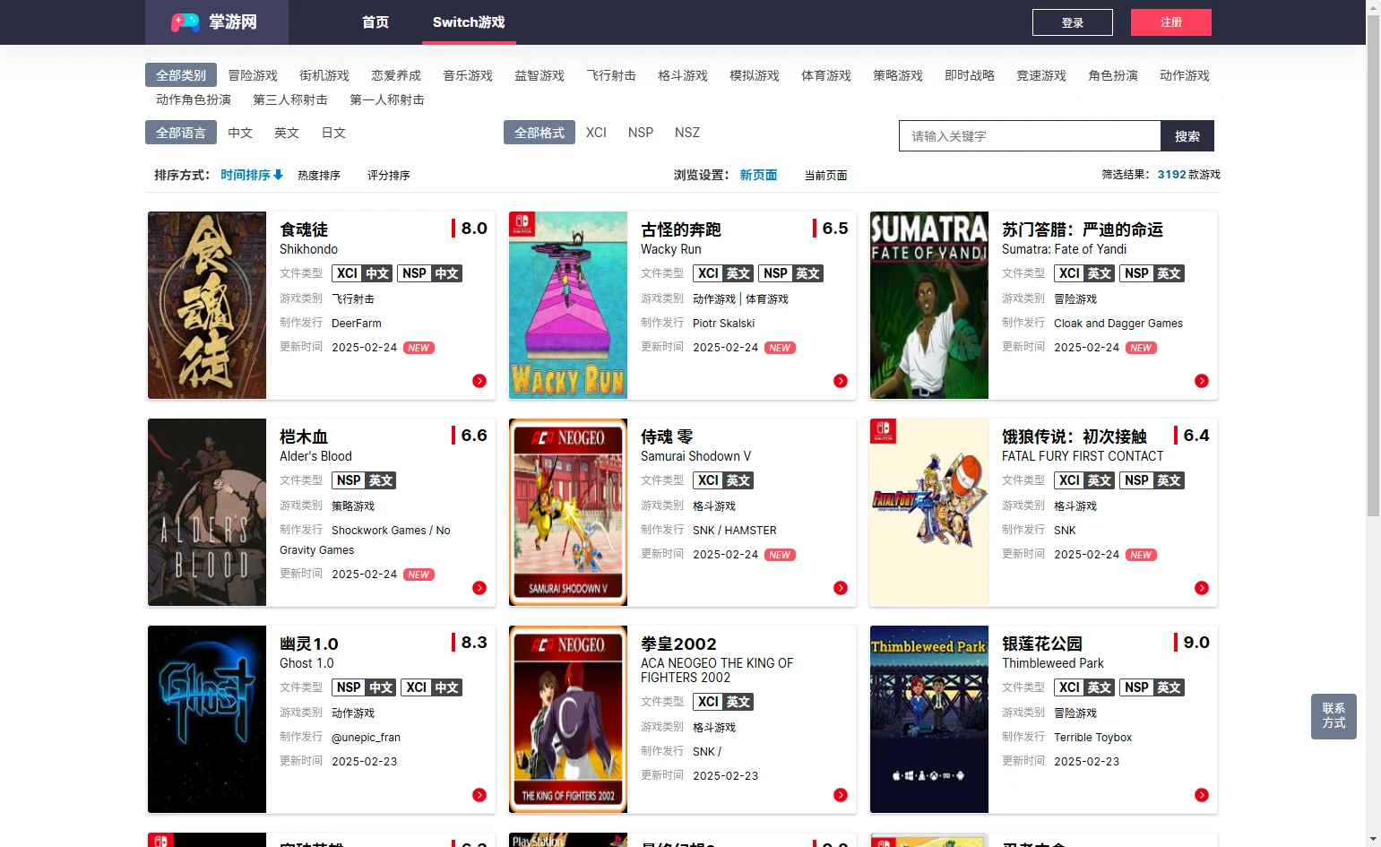Click the red 注册 register button
The image size is (1381, 847).
1170,22
